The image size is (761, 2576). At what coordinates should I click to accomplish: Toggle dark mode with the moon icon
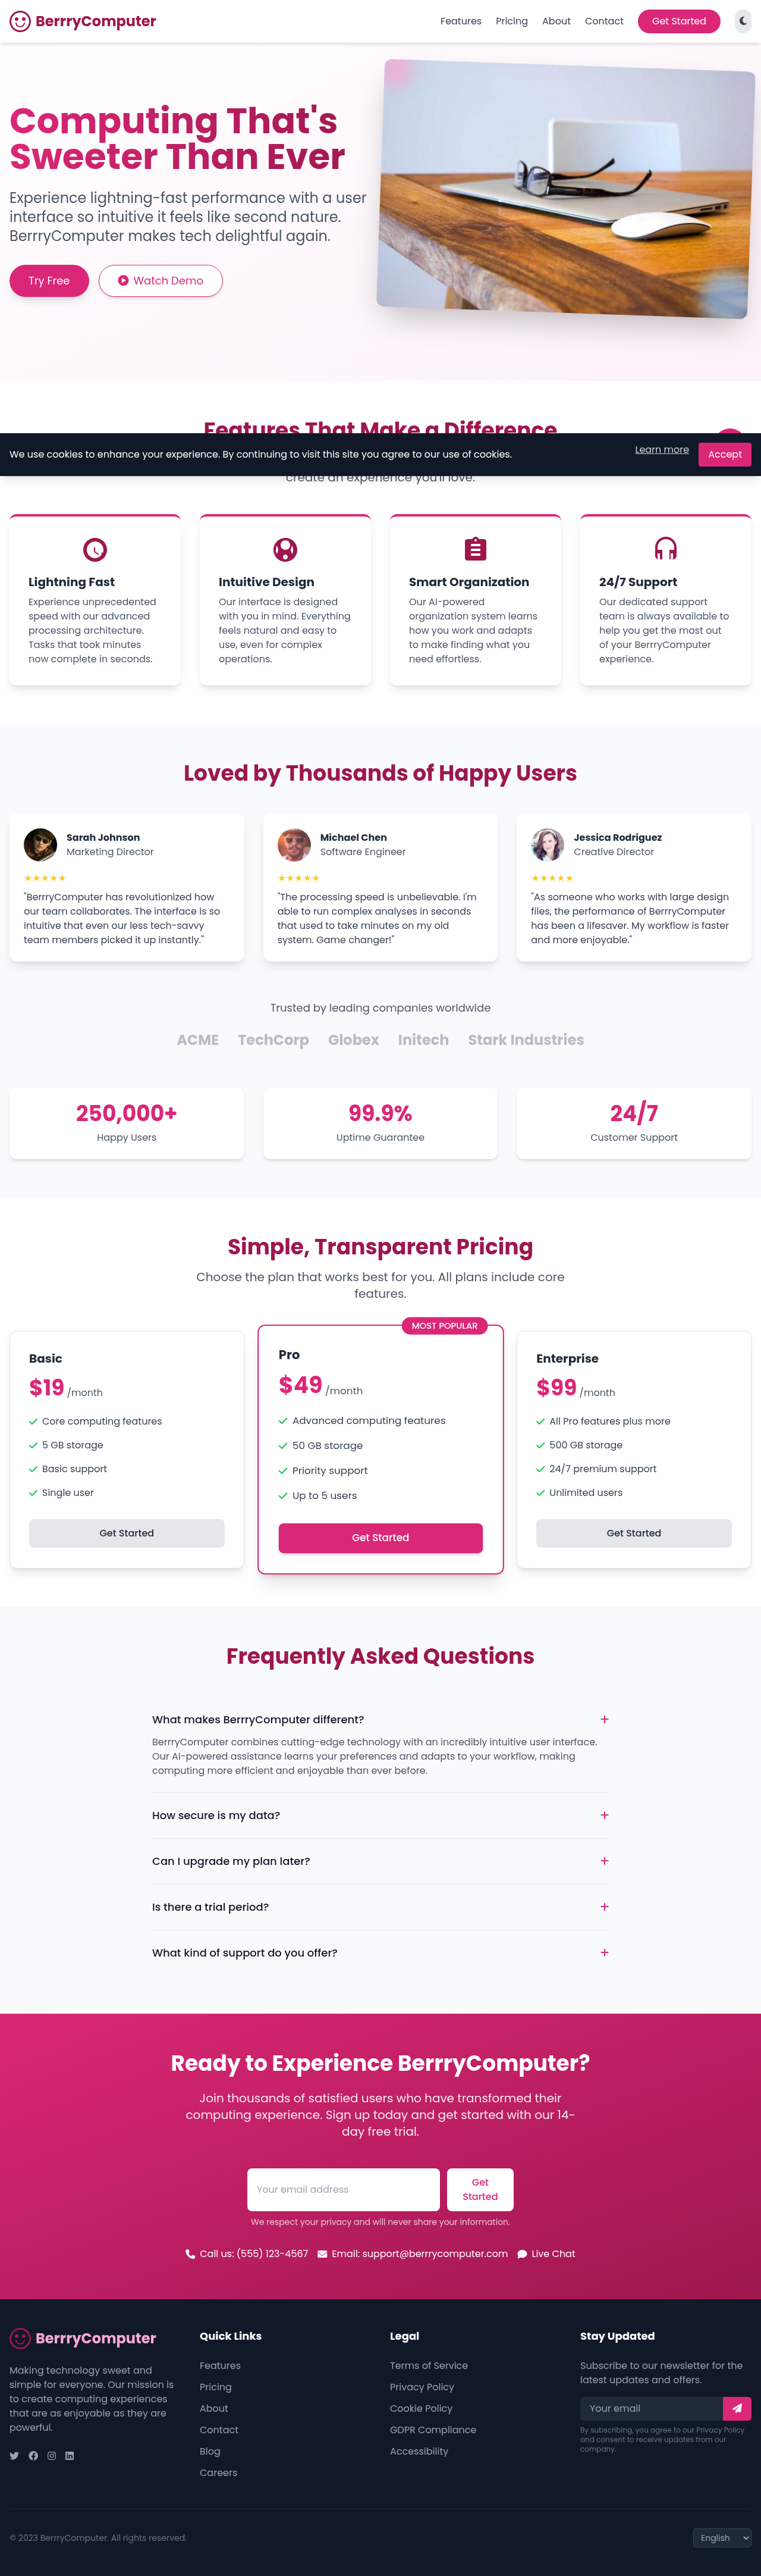coord(742,21)
